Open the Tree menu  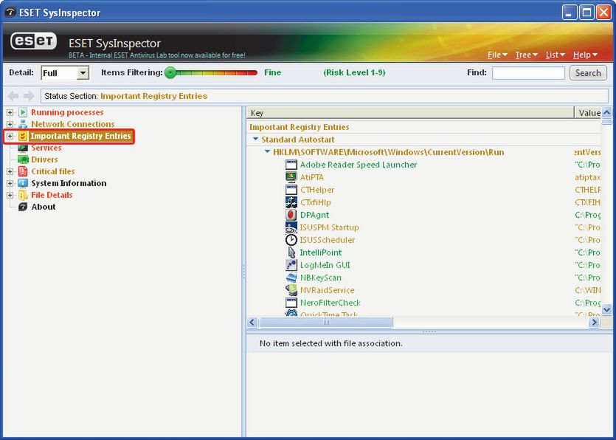[527, 55]
